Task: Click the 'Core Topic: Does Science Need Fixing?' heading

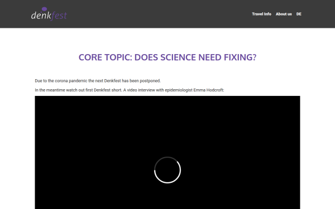Action: tap(167, 57)
